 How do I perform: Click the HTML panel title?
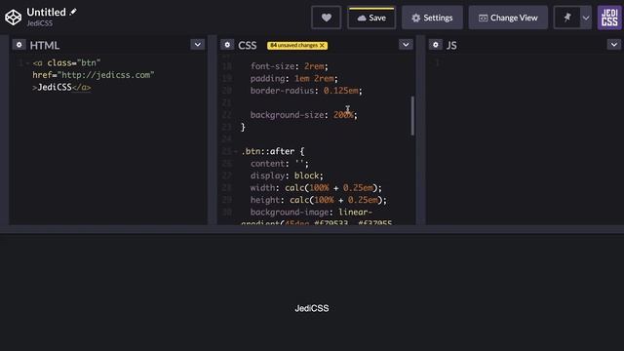coord(45,46)
